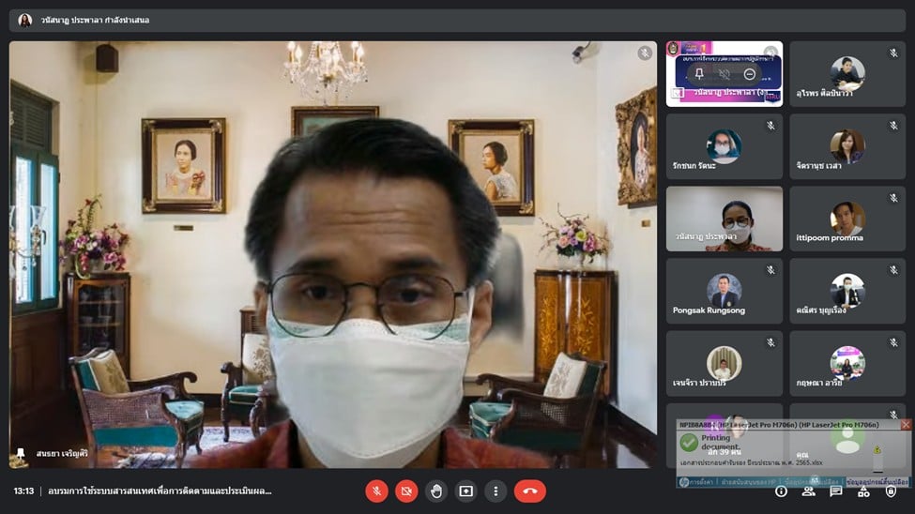Open the chat messages panel
This screenshot has width=915, height=514.
coord(836,491)
